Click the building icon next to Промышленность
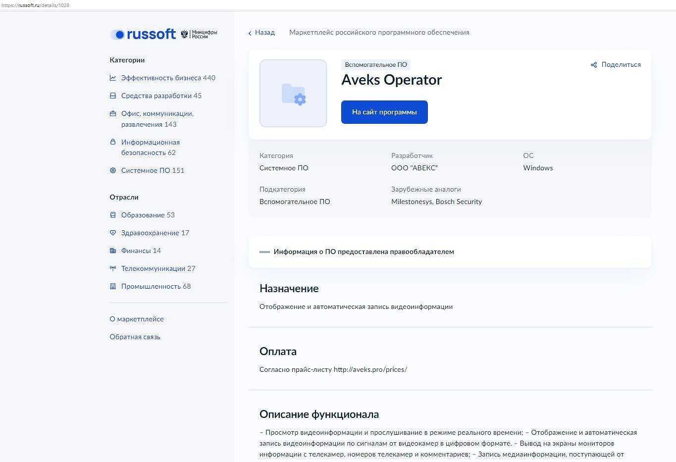 click(x=113, y=286)
